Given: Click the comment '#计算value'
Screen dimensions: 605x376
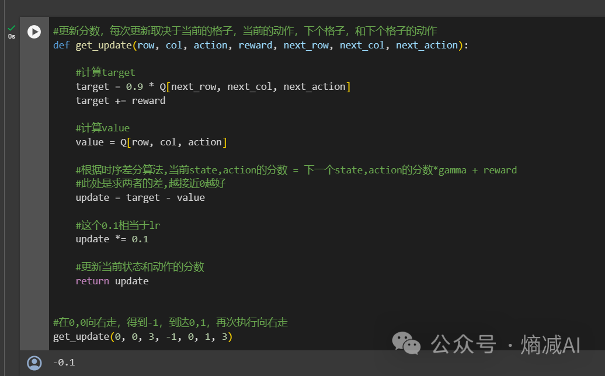Looking at the screenshot, I should (x=103, y=128).
